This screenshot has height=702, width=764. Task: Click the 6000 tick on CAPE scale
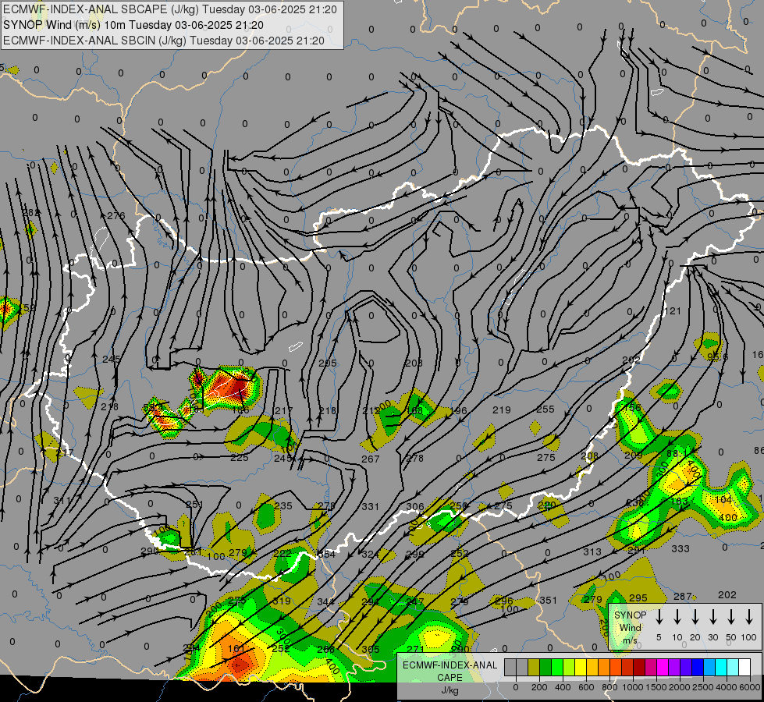(x=749, y=687)
